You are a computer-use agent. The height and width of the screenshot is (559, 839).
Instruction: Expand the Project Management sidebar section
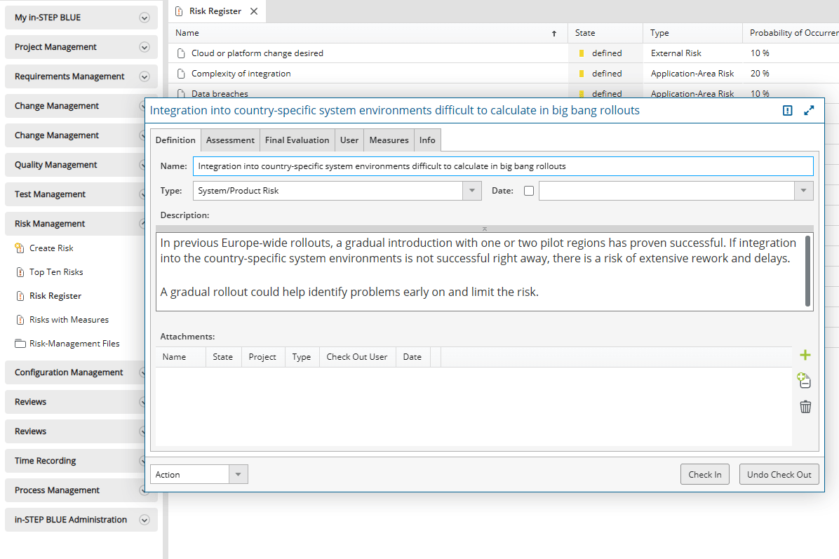[145, 47]
